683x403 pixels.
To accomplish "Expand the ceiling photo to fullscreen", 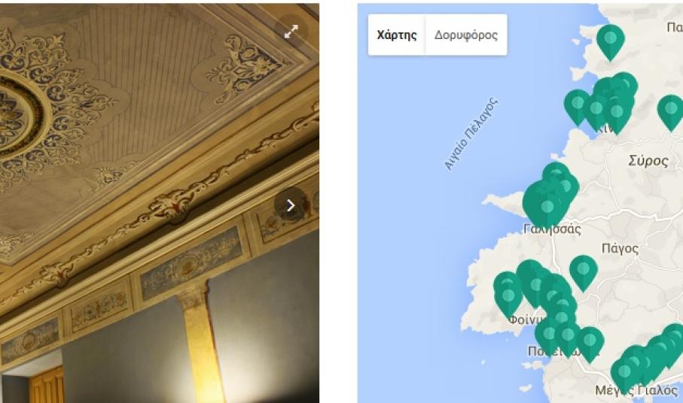I will (x=291, y=32).
